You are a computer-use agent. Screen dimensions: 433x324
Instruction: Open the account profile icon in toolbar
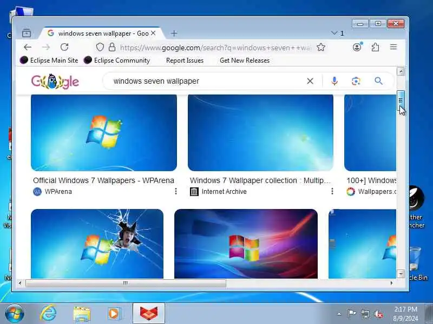tap(357, 47)
